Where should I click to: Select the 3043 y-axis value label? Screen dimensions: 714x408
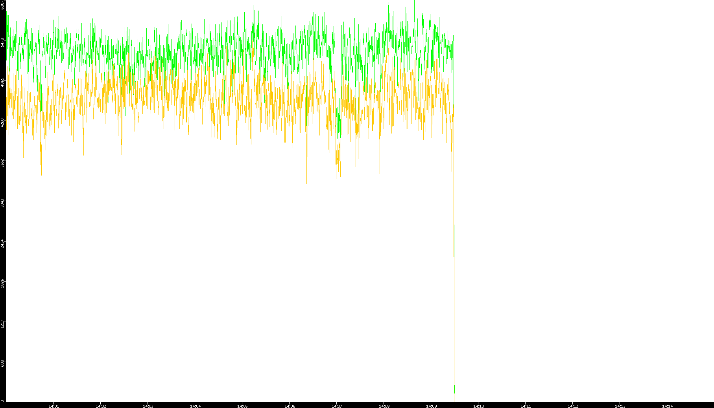[2, 203]
